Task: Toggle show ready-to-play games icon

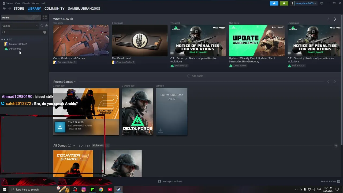Action: [46, 26]
